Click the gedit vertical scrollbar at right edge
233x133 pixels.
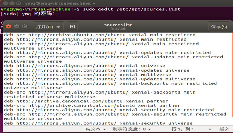coord(232,74)
